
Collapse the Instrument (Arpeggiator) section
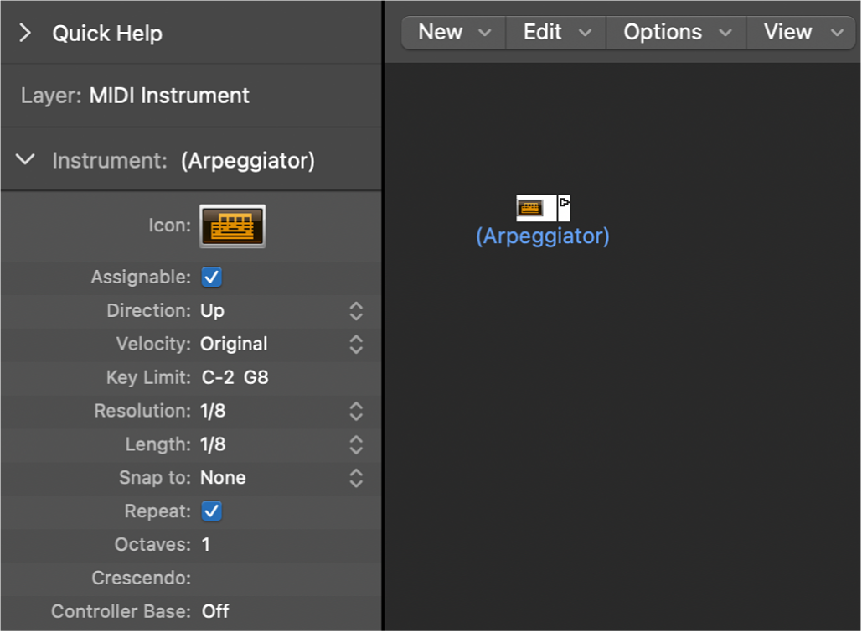24,159
